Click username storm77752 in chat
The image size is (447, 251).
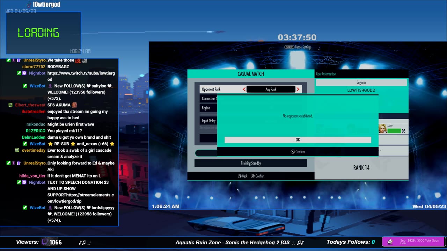(x=34, y=67)
